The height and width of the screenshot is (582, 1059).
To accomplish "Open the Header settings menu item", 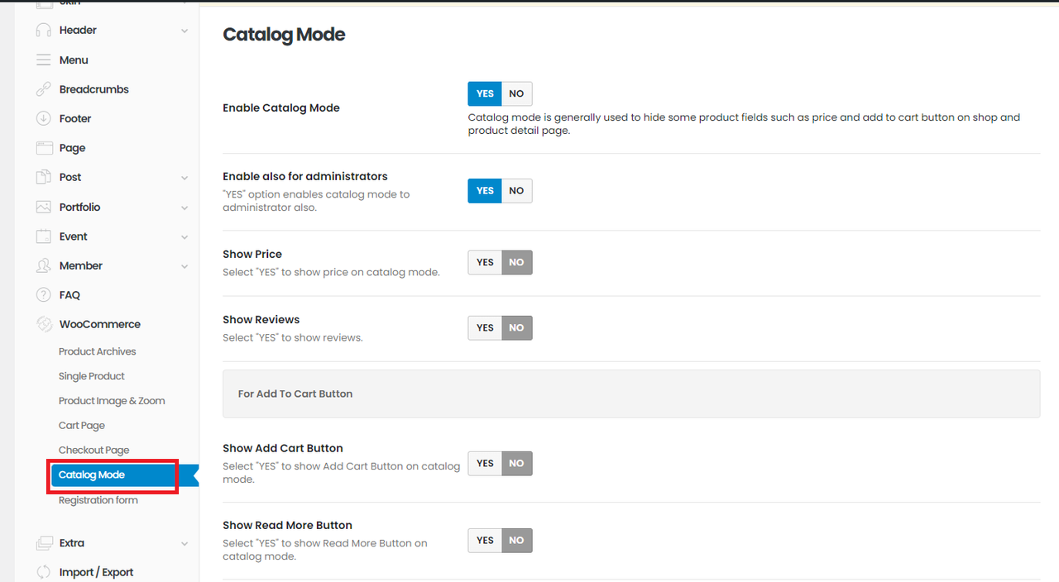I will (x=78, y=30).
